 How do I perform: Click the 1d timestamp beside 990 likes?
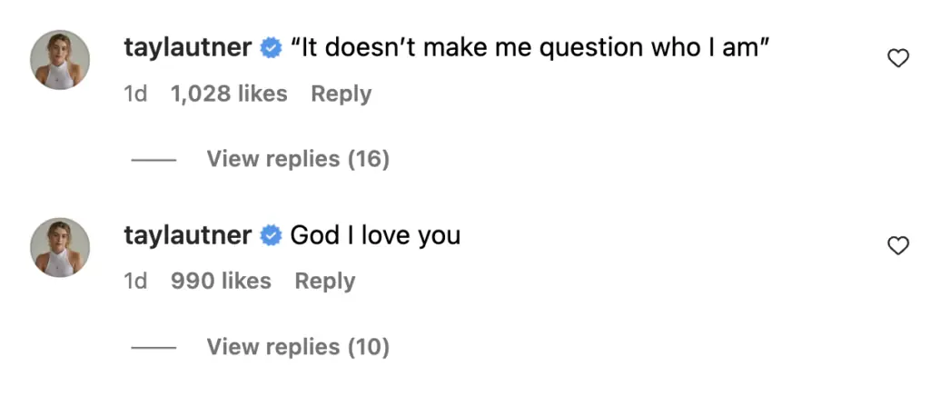coord(135,281)
